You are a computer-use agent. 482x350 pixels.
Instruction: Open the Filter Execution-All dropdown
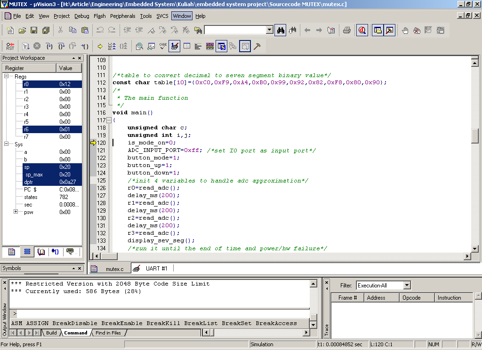point(407,286)
